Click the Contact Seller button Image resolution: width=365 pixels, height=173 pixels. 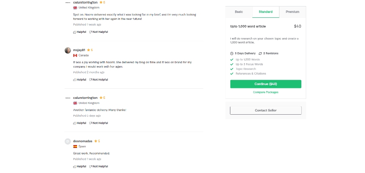266,111
